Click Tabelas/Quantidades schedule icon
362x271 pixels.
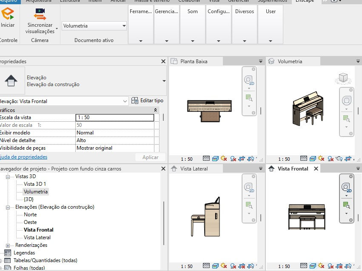(8, 260)
